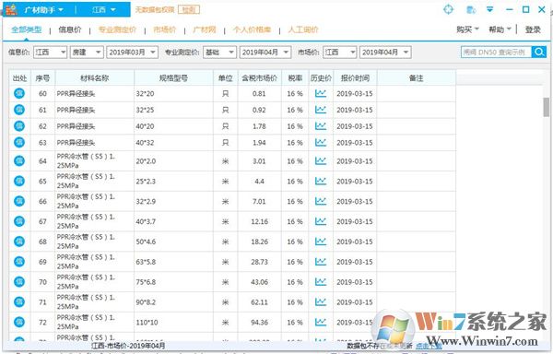Click the source icon in row 68

click(x=19, y=242)
